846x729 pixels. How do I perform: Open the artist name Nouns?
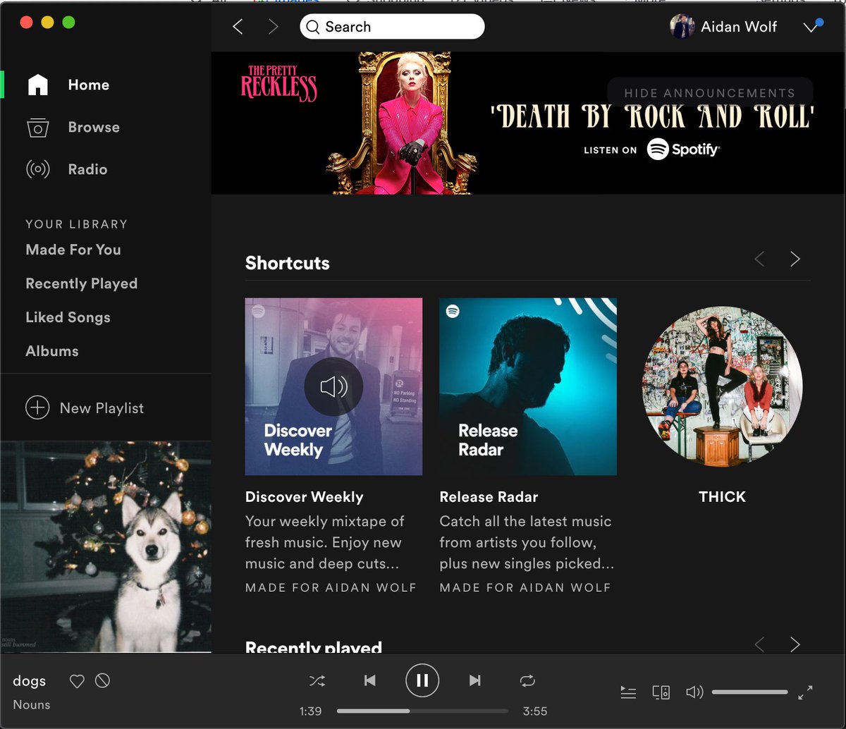32,704
